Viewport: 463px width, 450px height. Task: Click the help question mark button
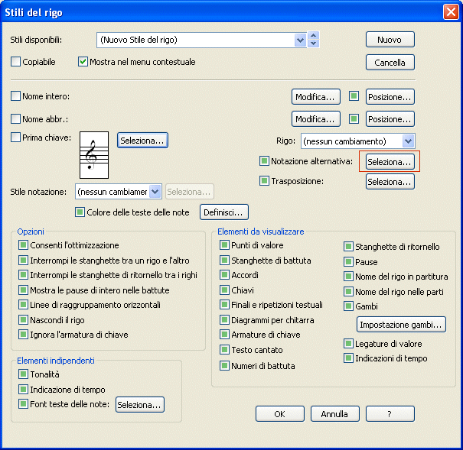390,413
